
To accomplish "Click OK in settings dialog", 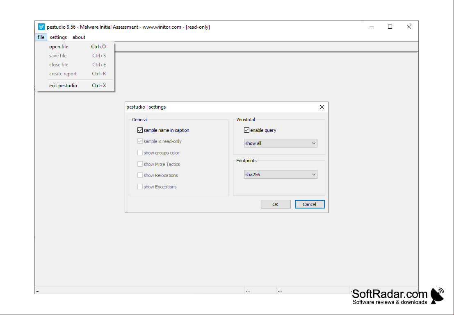I will click(276, 204).
